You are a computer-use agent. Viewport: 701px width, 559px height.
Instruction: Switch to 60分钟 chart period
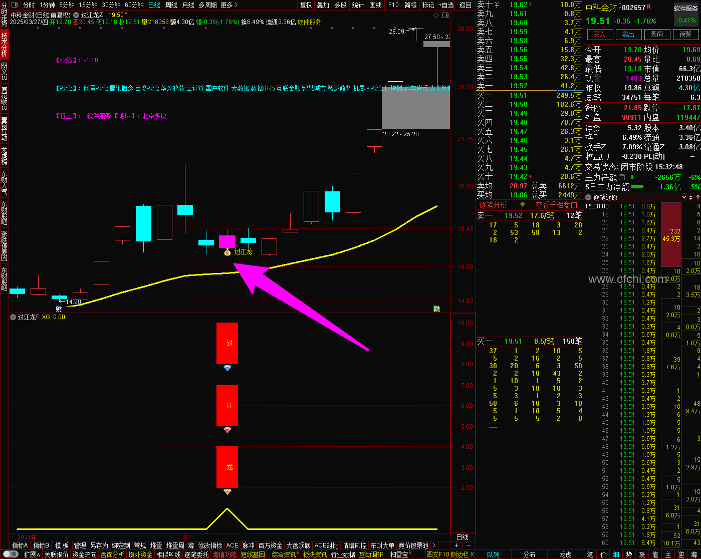click(x=134, y=5)
